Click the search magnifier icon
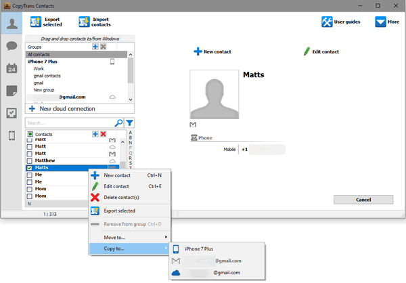The width and height of the screenshot is (406, 283). pyautogui.click(x=118, y=123)
